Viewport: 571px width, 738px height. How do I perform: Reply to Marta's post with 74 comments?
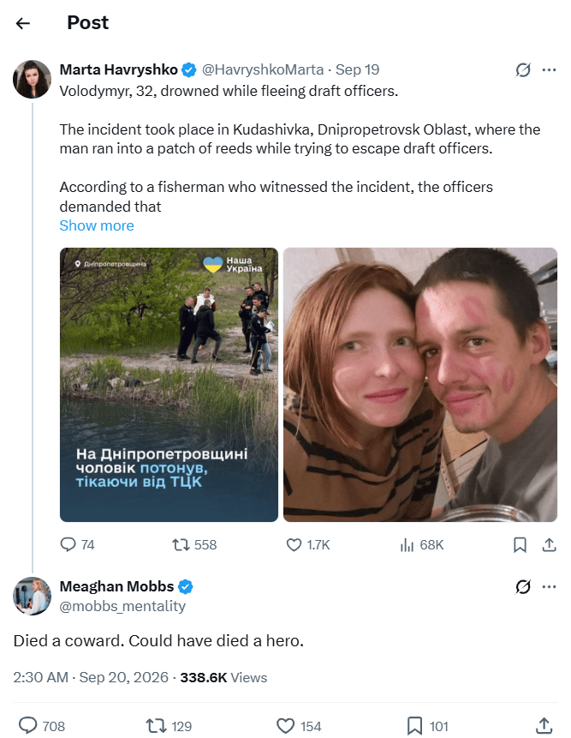point(78,544)
